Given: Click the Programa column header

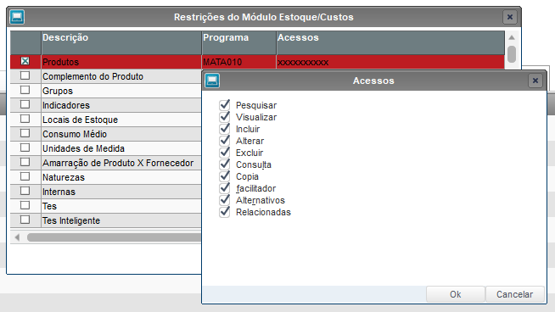Looking at the screenshot, I should (x=238, y=42).
